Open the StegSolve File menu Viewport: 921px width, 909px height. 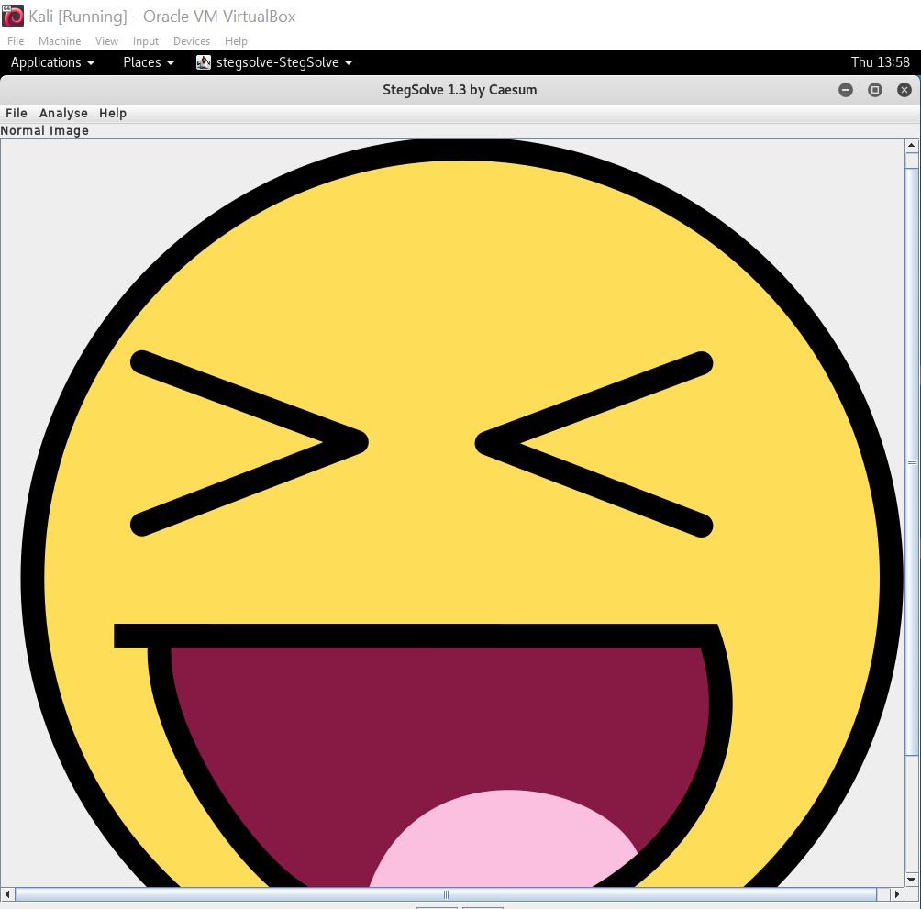(17, 113)
